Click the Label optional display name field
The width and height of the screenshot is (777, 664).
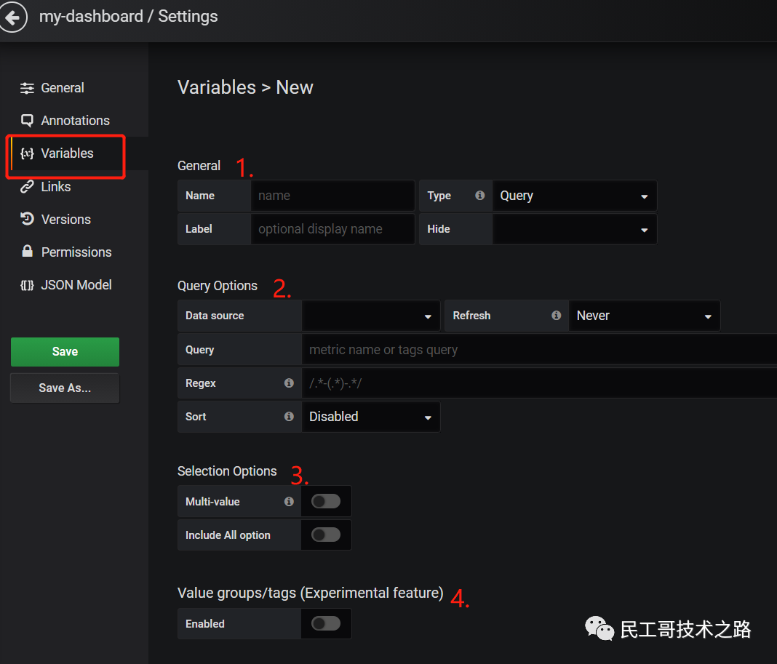tap(332, 229)
